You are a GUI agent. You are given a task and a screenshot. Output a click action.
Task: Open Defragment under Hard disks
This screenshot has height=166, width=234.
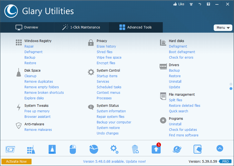coord(178,46)
